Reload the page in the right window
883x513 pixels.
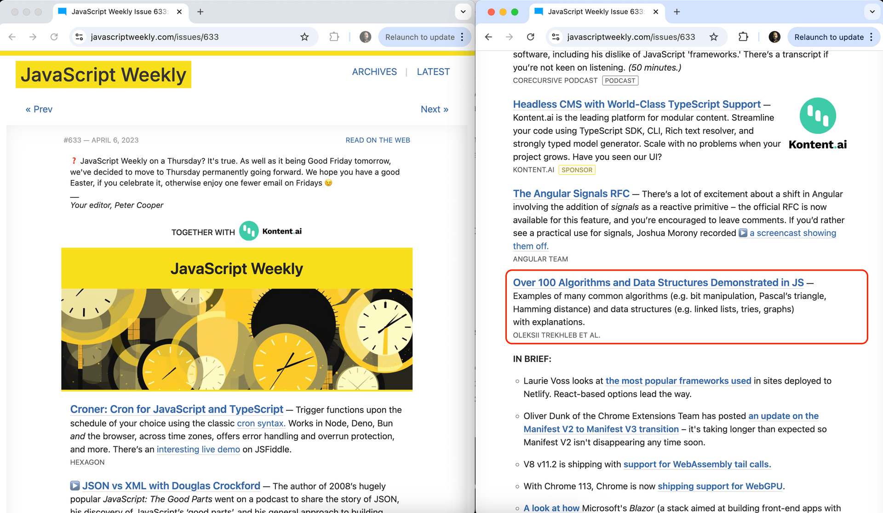[x=530, y=37]
